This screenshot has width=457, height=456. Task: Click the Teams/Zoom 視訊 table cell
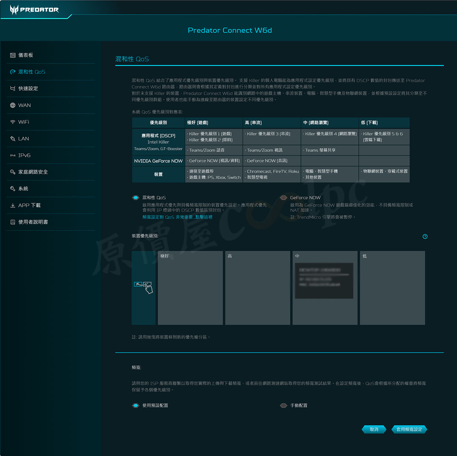(x=272, y=150)
